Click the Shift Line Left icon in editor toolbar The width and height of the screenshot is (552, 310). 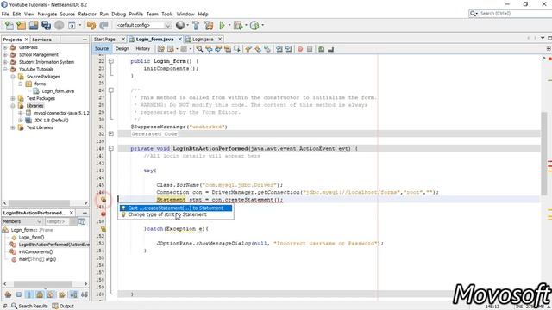click(x=279, y=49)
